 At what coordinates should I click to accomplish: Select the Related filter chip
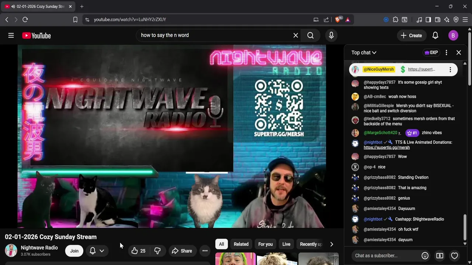tap(241, 244)
